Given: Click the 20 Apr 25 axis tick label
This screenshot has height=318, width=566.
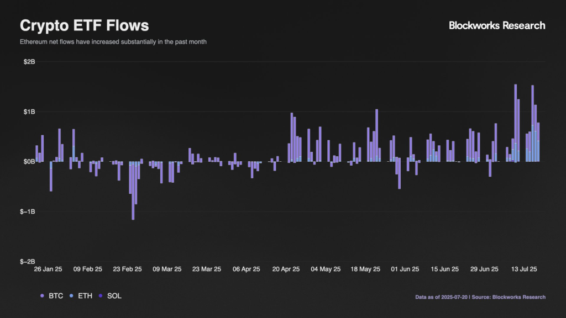Looking at the screenshot, I should pyautogui.click(x=286, y=269).
